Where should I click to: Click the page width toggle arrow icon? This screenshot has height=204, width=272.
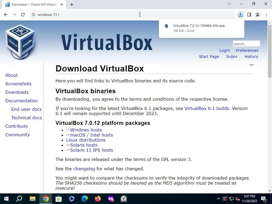click(x=252, y=65)
